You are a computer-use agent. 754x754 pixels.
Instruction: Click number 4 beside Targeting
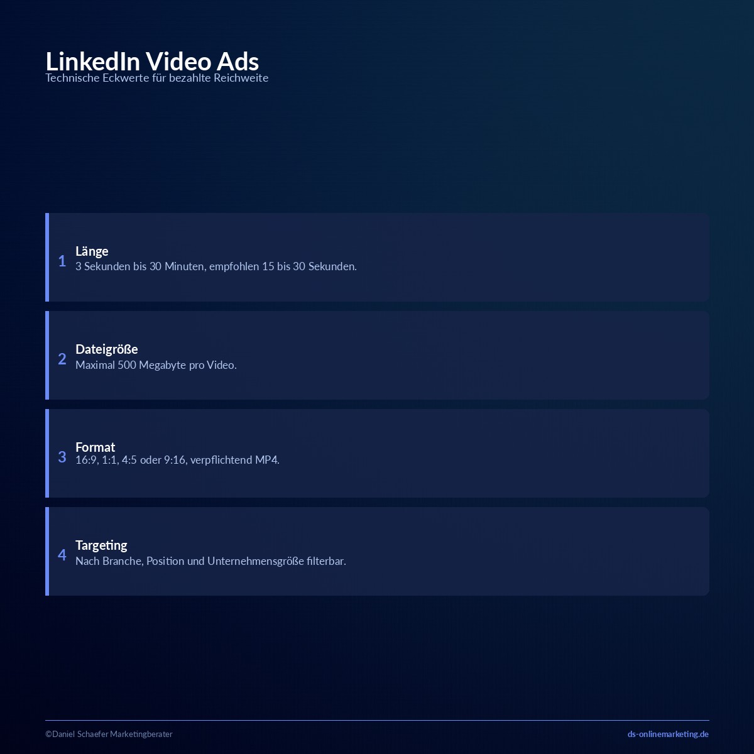62,555
